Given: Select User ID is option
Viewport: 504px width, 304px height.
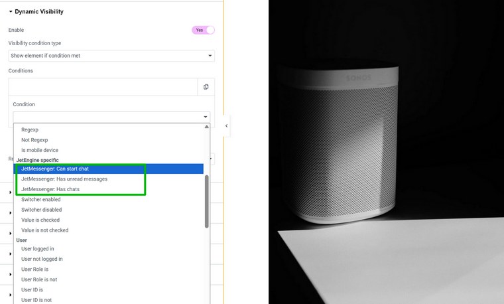Looking at the screenshot, I should coord(109,290).
